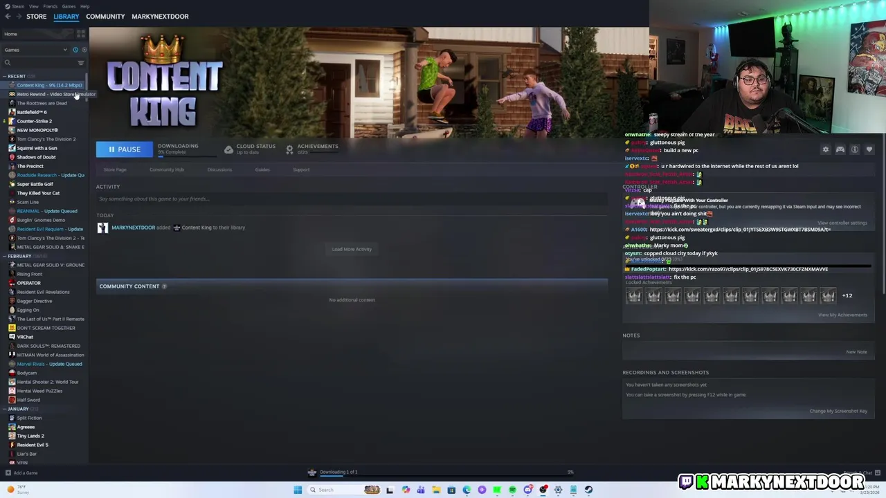
Task: Open the Guides link
Action: (262, 169)
